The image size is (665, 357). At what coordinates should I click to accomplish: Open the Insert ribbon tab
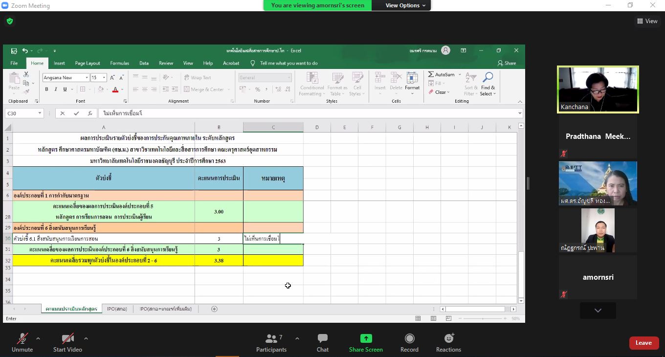point(59,63)
